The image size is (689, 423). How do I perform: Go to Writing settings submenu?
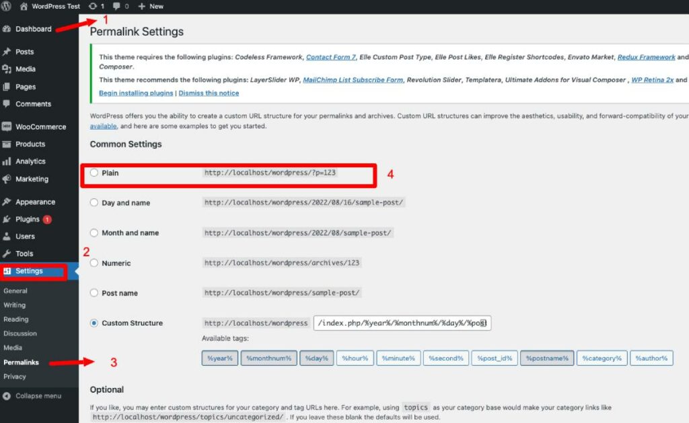pyautogui.click(x=15, y=305)
